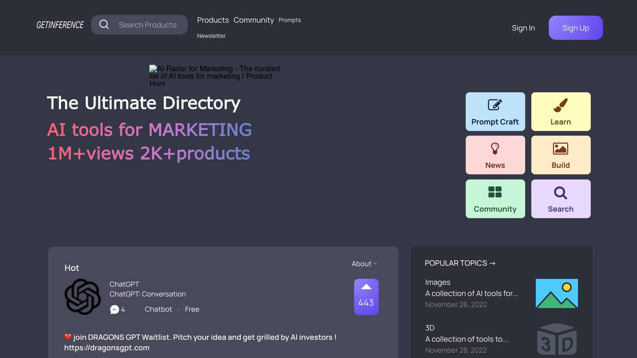Click the comments bubble icon for ChatGPT
The height and width of the screenshot is (358, 637).
click(114, 309)
